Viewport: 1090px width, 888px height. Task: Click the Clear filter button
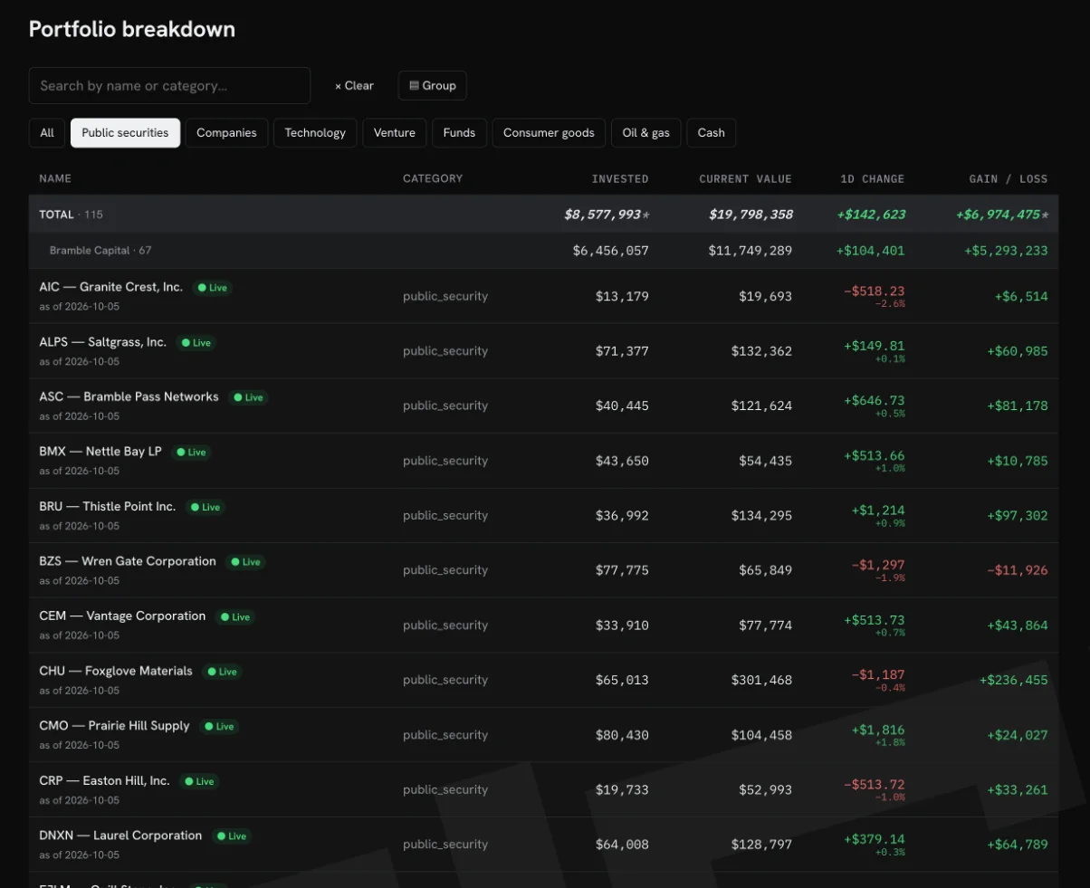(x=354, y=85)
